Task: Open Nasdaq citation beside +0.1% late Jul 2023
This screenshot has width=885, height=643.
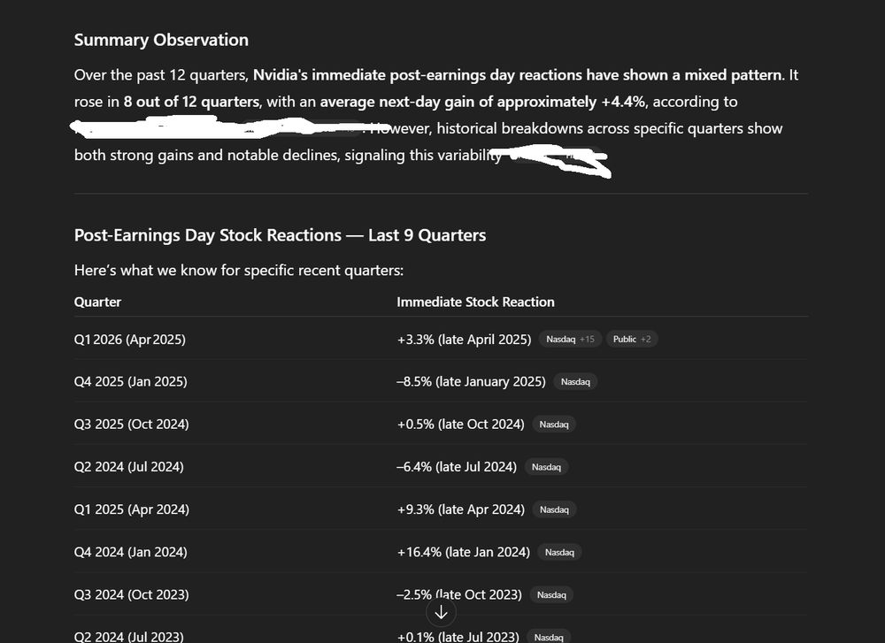Action: 549,637
